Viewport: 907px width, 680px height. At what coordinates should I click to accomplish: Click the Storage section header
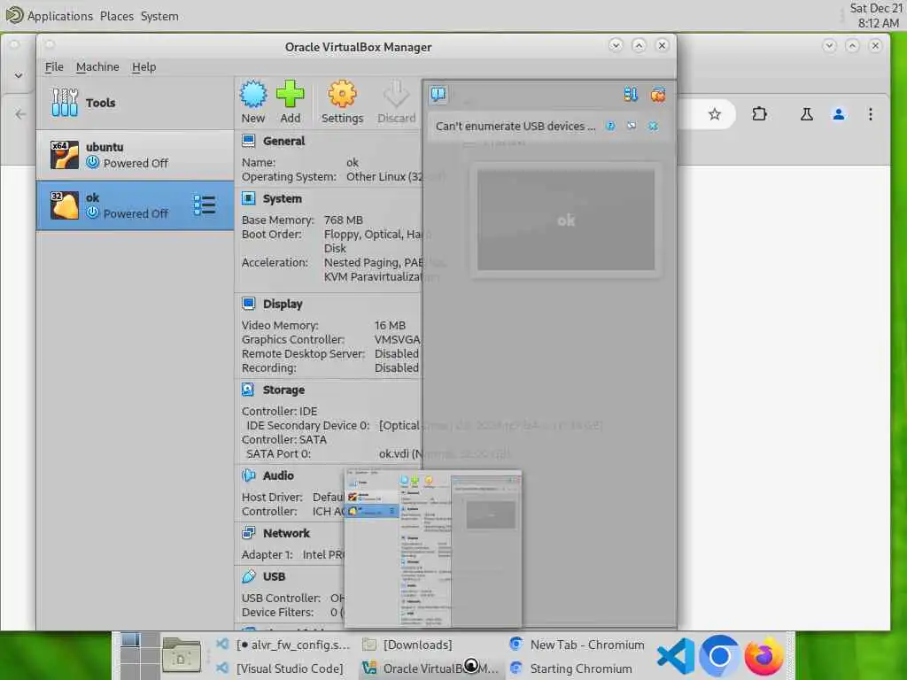coord(283,390)
